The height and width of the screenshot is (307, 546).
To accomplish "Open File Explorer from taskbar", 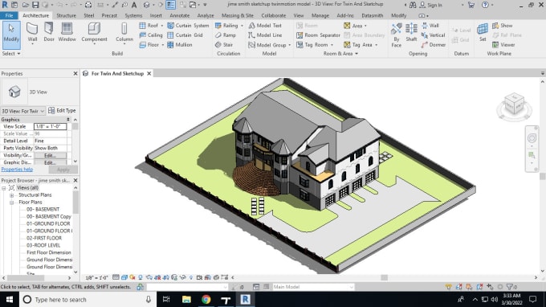I will click(186, 299).
